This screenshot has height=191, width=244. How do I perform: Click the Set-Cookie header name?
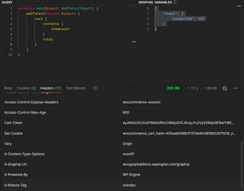(13, 133)
